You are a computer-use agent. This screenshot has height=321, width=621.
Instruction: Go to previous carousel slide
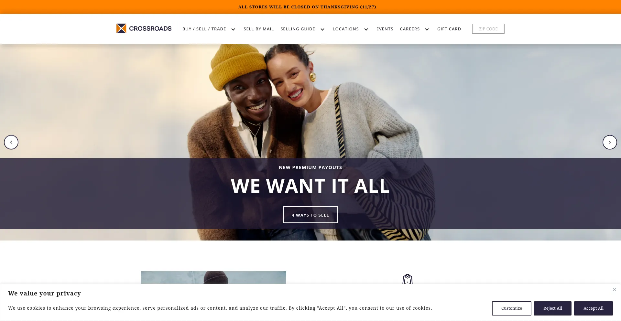point(11,142)
